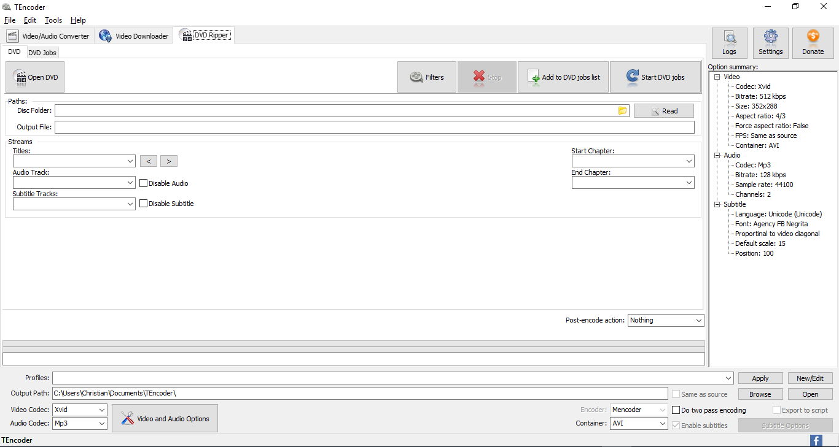Open the Container dropdown
This screenshot has width=839, height=447.
639,423
